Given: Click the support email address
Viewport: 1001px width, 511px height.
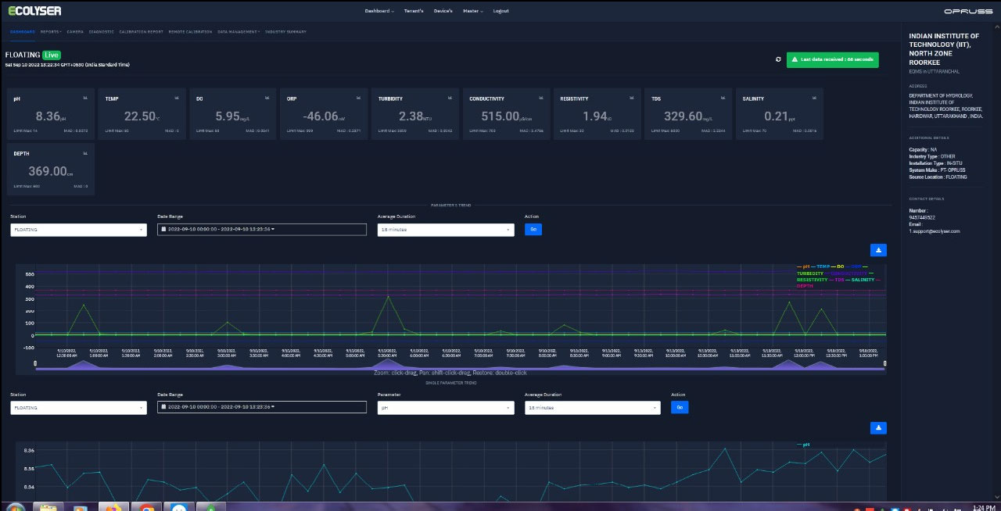Looking at the screenshot, I should (x=934, y=231).
